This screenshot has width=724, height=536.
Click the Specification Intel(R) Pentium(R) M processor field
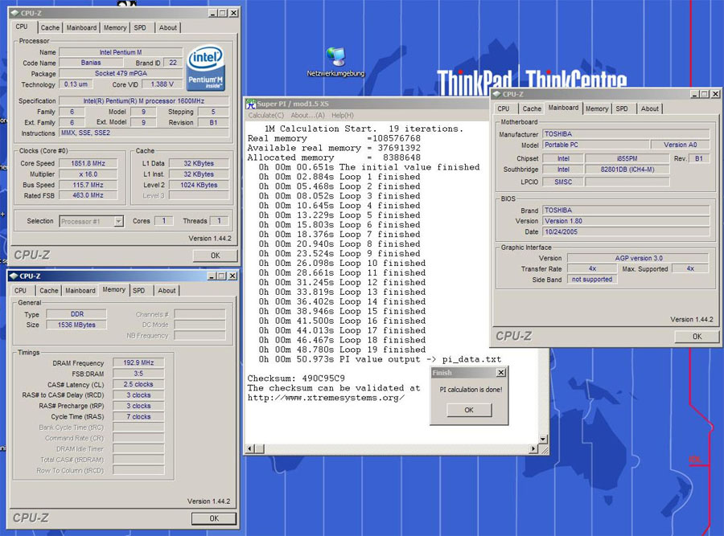pos(144,101)
